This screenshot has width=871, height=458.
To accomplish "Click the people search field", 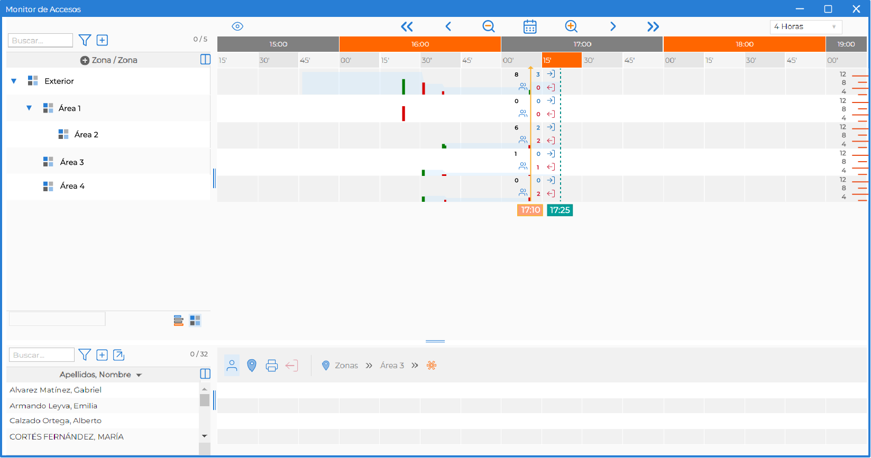I will [42, 354].
